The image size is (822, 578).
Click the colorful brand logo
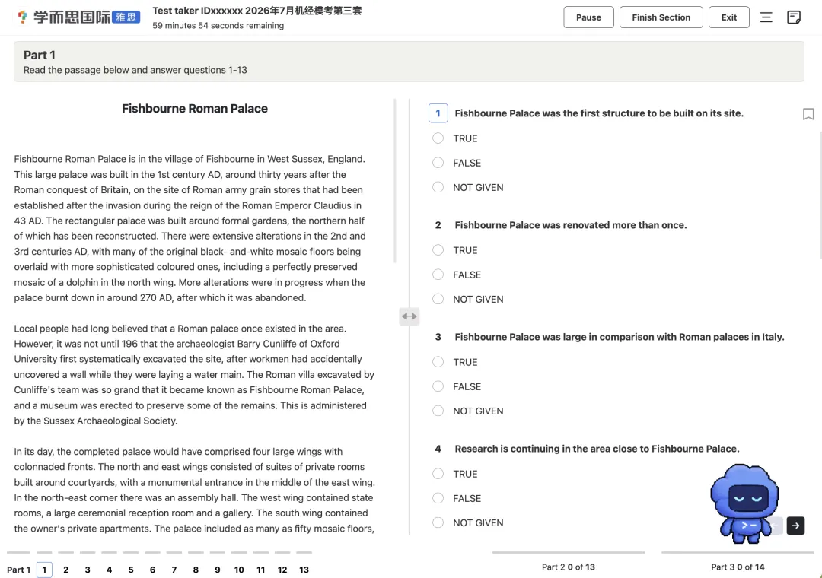pos(22,17)
